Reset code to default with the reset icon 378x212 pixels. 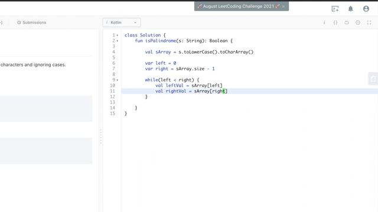(x=347, y=22)
